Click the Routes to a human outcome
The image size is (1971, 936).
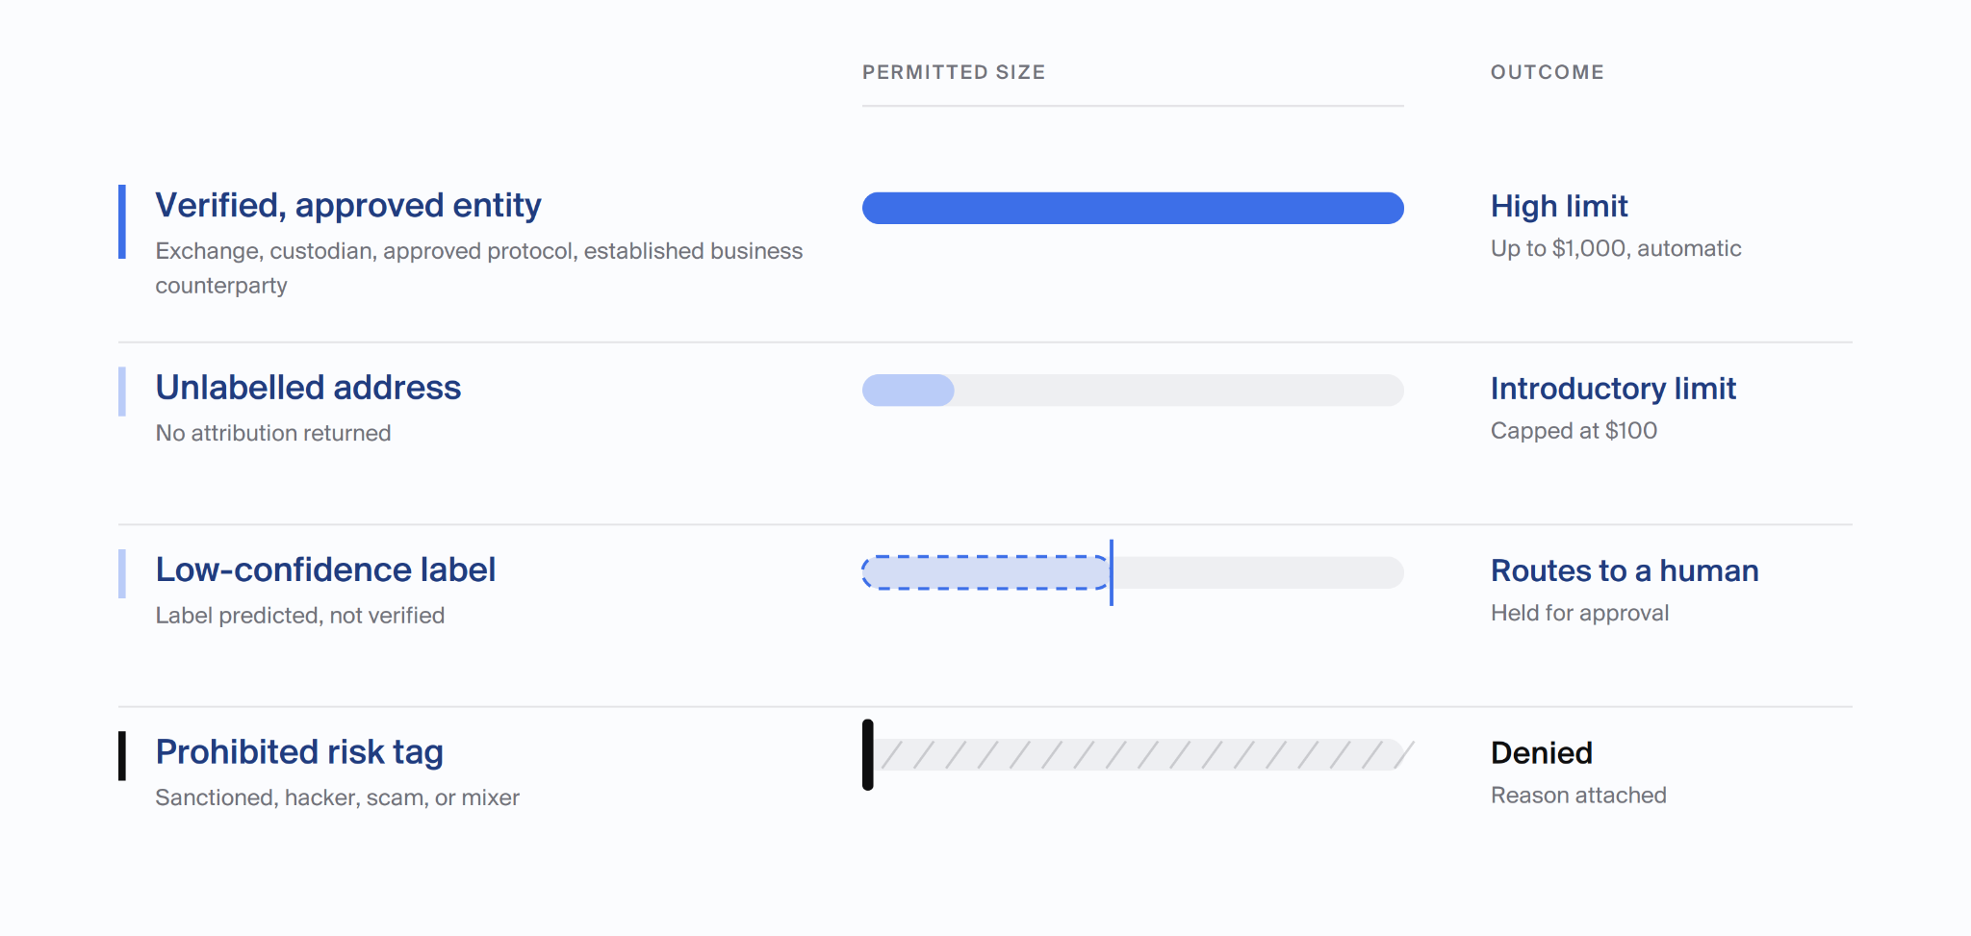1625,571
